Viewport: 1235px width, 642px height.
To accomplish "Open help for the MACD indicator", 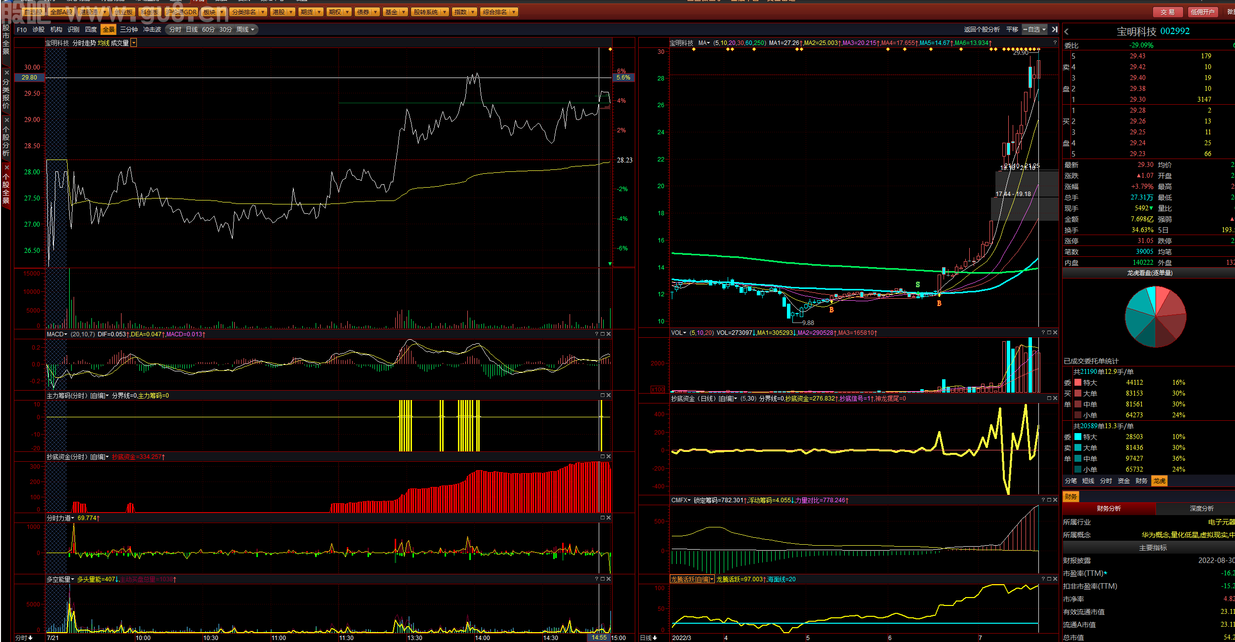I will coord(597,334).
